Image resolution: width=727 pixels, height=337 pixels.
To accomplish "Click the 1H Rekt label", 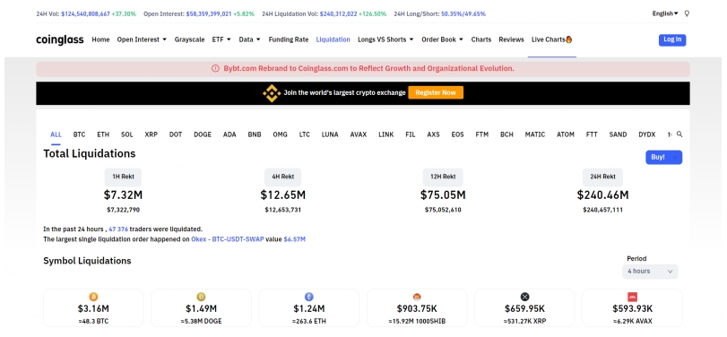I will (x=123, y=177).
